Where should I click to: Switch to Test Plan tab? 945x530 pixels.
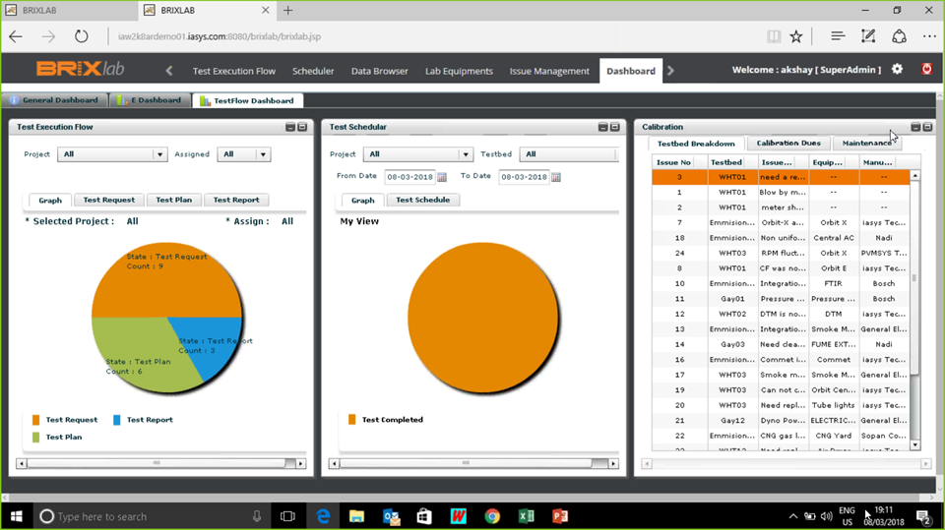click(173, 200)
